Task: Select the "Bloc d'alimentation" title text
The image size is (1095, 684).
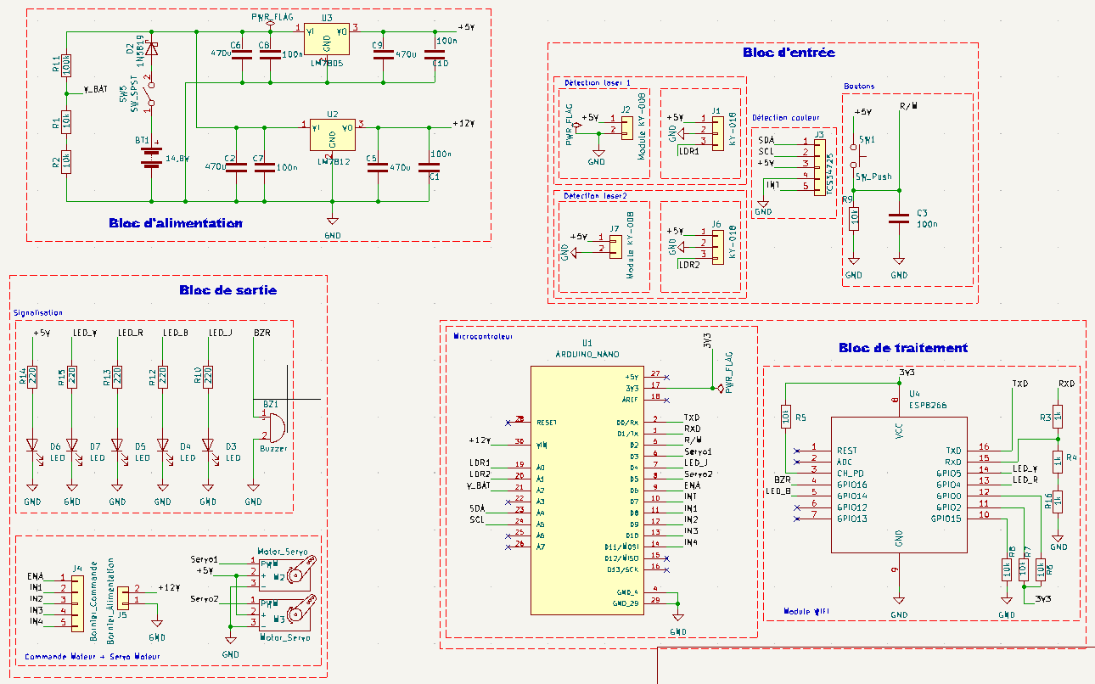Action: (x=175, y=223)
